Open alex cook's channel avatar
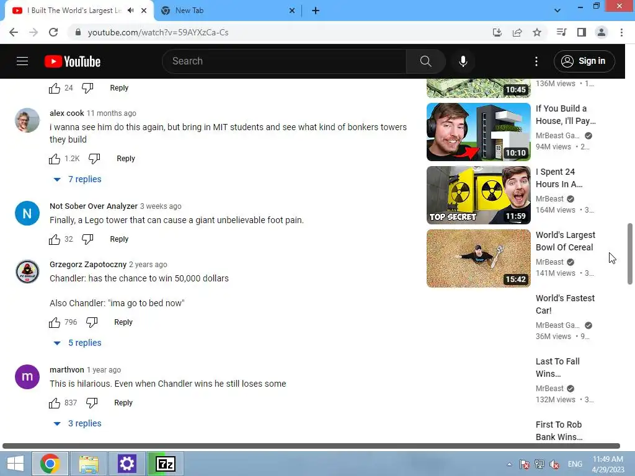The height and width of the screenshot is (476, 635). [27, 120]
